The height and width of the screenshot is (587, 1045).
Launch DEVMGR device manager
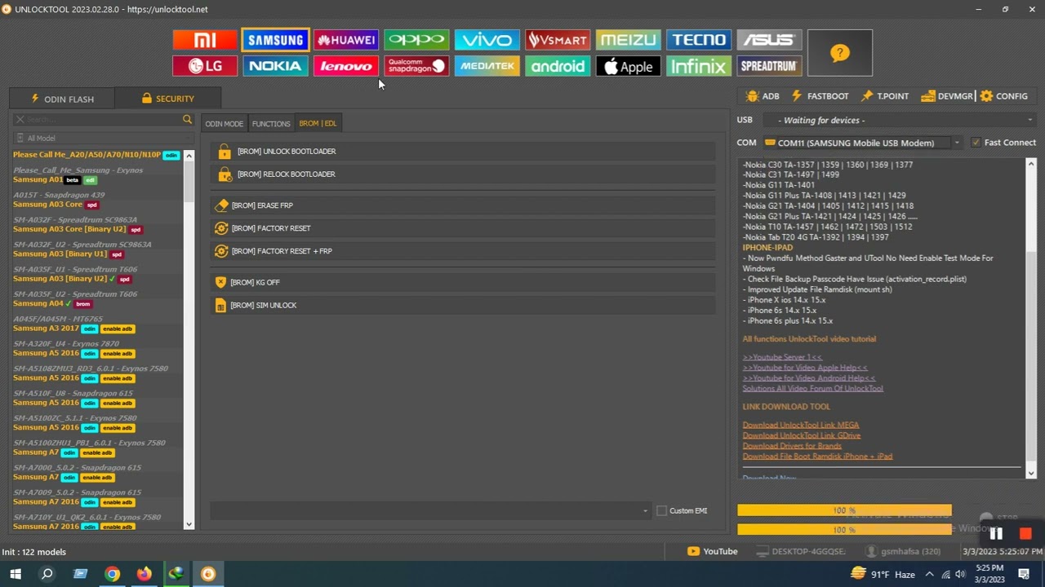click(947, 96)
